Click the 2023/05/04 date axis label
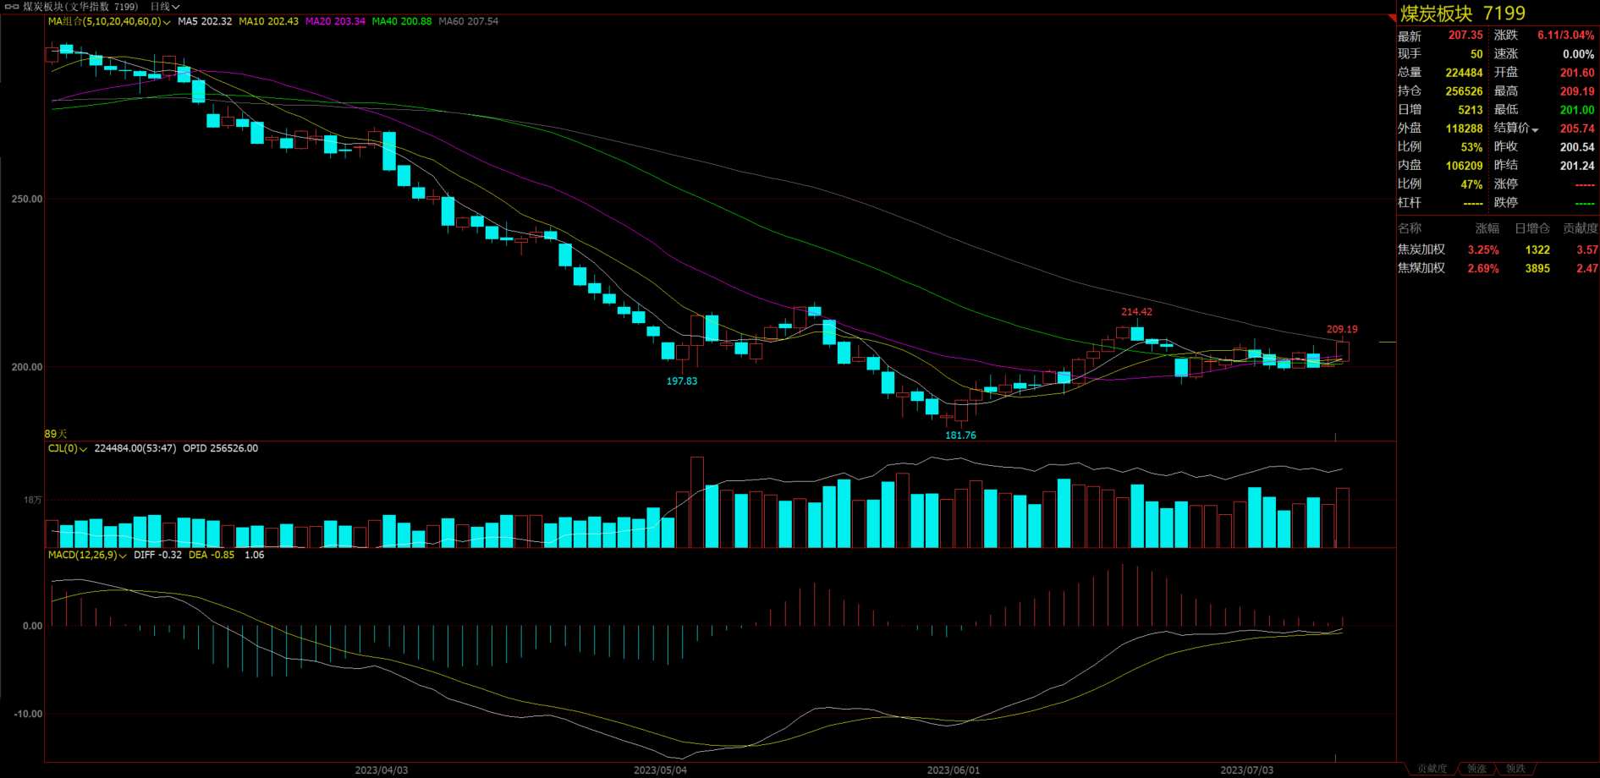 660,770
